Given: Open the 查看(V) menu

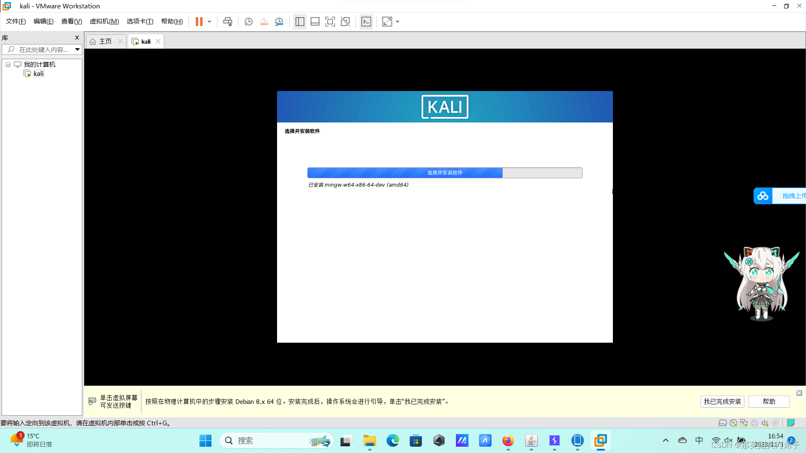Looking at the screenshot, I should point(72,21).
